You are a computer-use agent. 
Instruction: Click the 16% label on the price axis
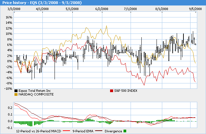pyautogui.click(x=9, y=17)
